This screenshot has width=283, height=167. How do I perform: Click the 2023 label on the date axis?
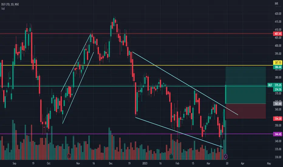(x=145, y=163)
